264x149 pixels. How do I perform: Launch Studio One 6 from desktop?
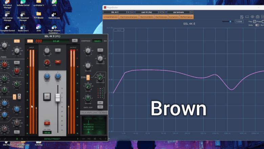pyautogui.click(x=23, y=28)
